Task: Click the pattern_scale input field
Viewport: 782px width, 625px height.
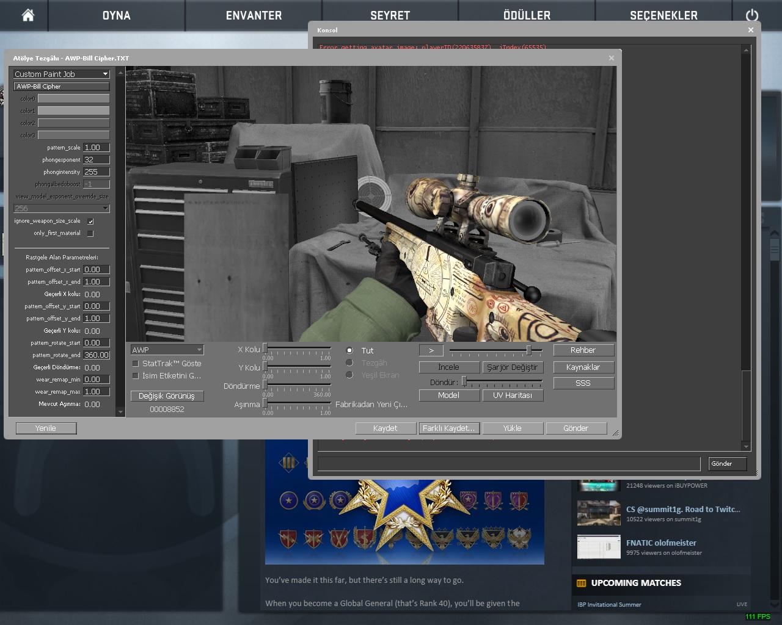Action: (x=97, y=148)
